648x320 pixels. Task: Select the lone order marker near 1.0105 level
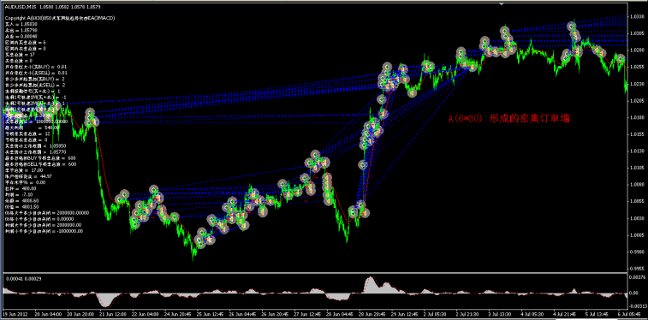pos(363,165)
